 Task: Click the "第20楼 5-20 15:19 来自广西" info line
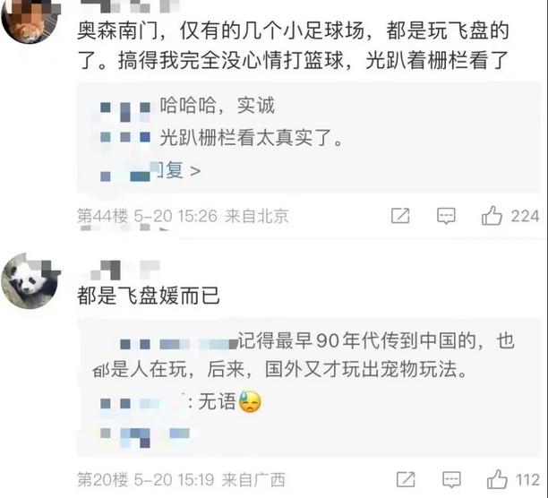[182, 478]
